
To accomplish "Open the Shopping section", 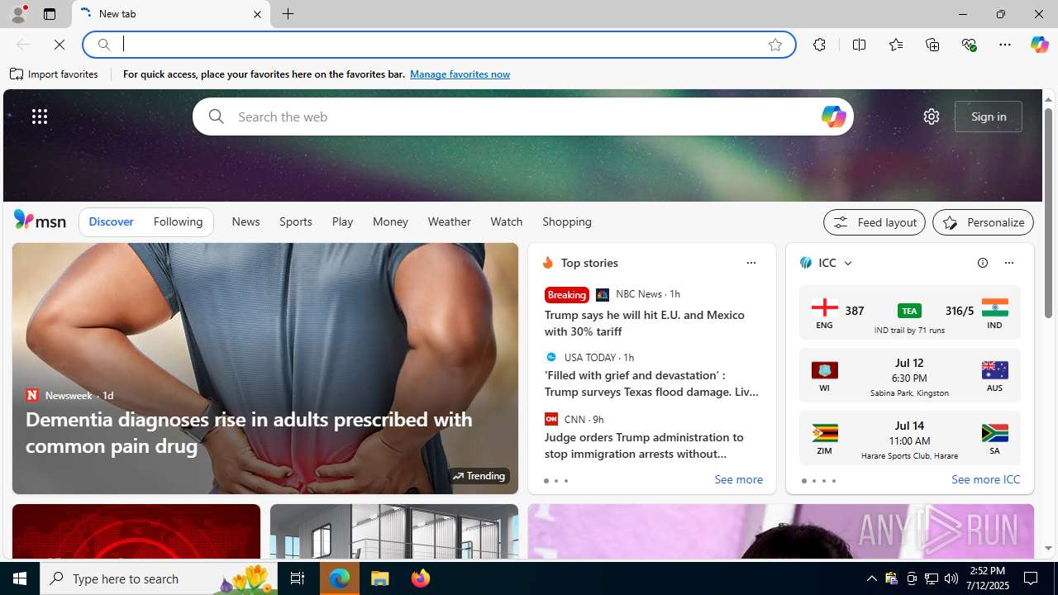I will click(x=567, y=221).
